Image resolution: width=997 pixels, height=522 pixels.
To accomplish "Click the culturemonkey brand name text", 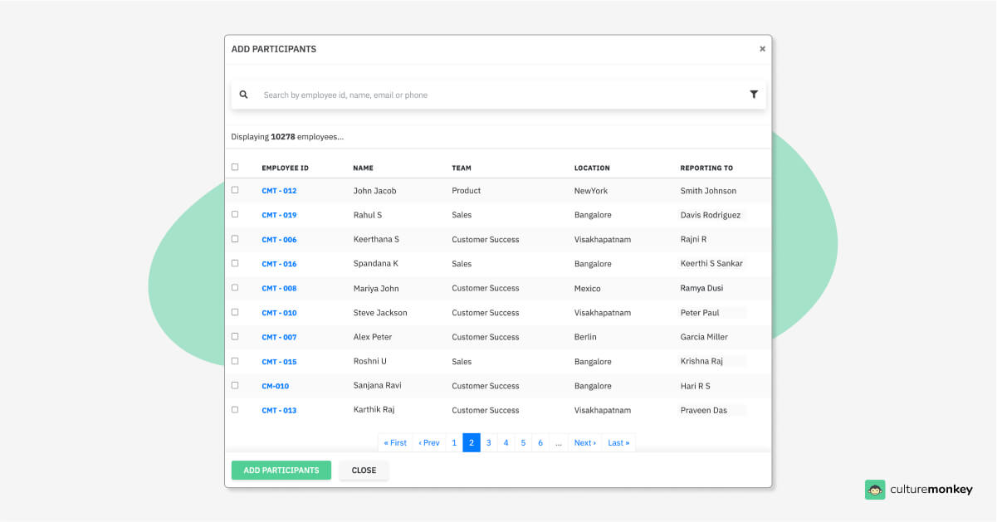I will point(931,490).
